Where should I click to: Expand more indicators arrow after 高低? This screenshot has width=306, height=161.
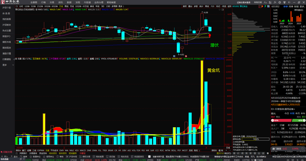[199, 150]
